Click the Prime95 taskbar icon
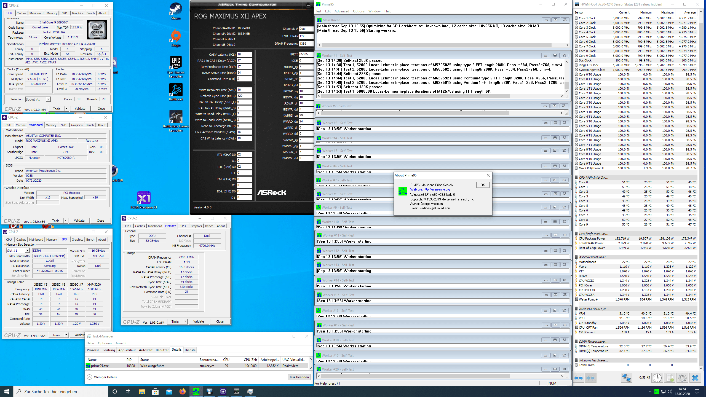 pyautogui.click(x=196, y=391)
